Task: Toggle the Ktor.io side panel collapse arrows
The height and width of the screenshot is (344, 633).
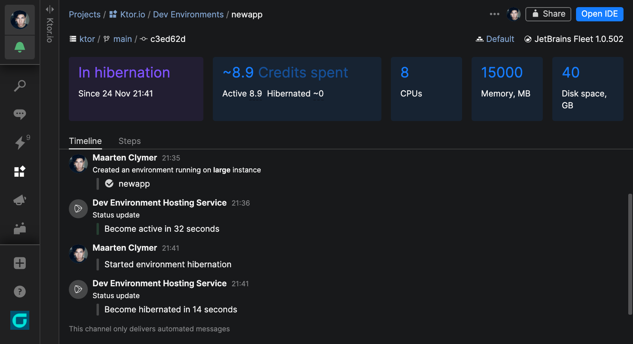Action: click(x=50, y=9)
